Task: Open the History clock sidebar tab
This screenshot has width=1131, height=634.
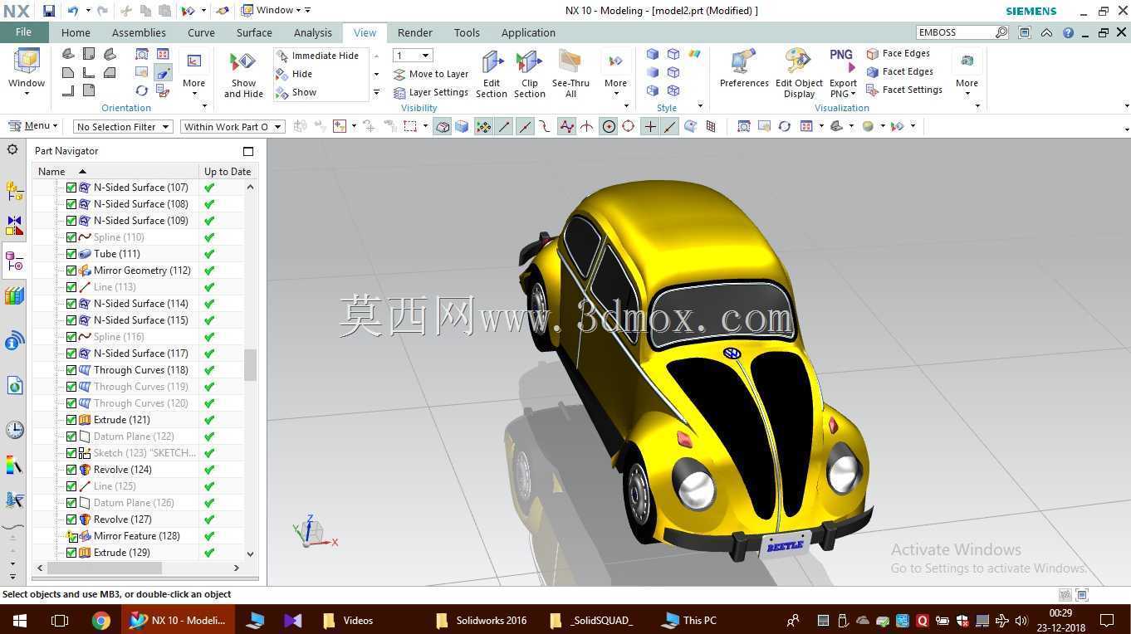Action: 14,429
